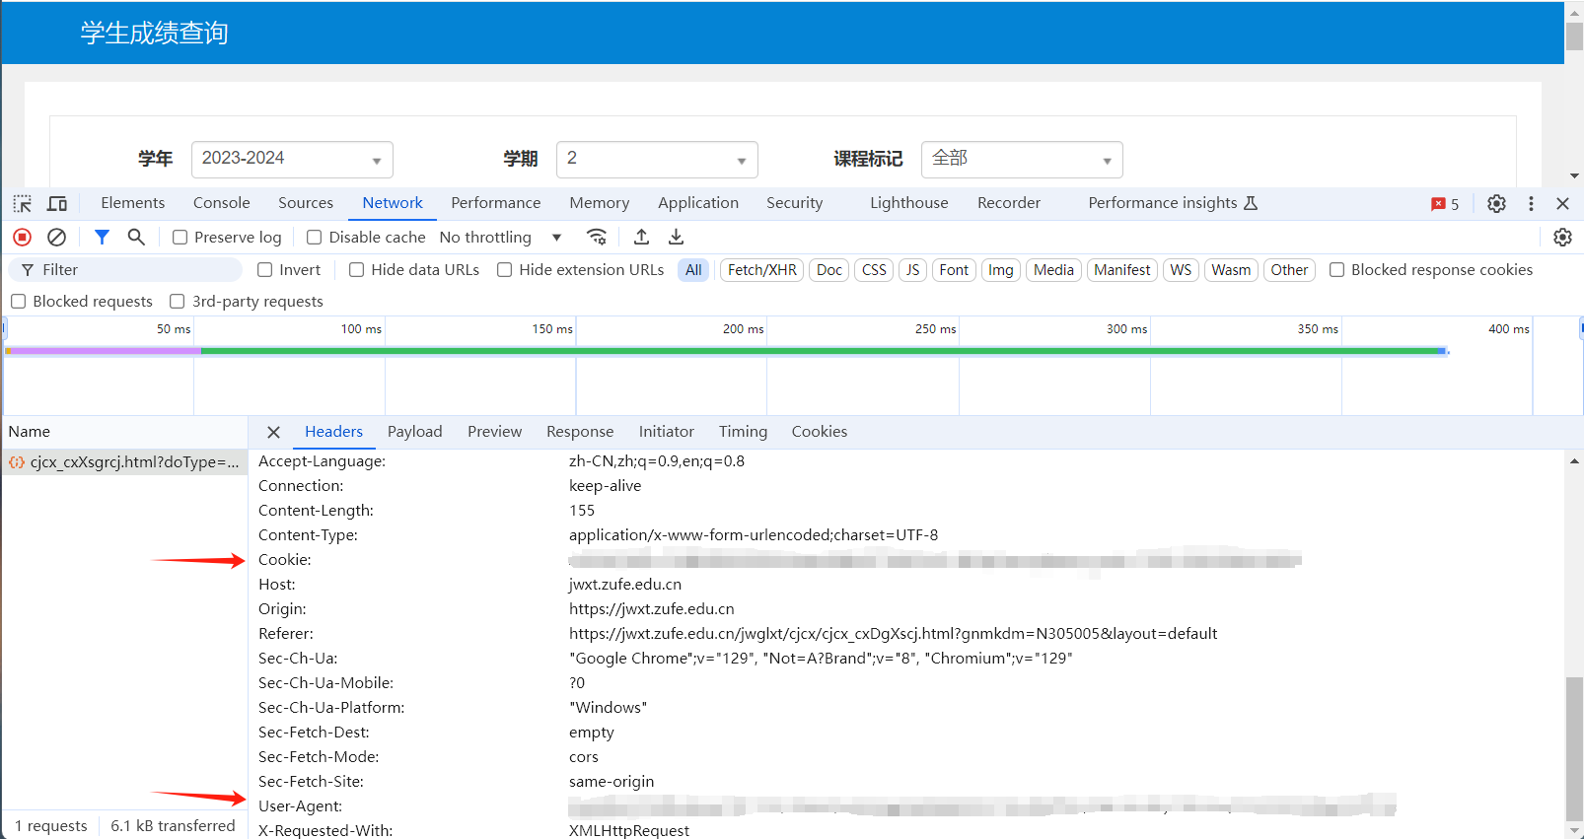View the Timing tab

tap(743, 432)
